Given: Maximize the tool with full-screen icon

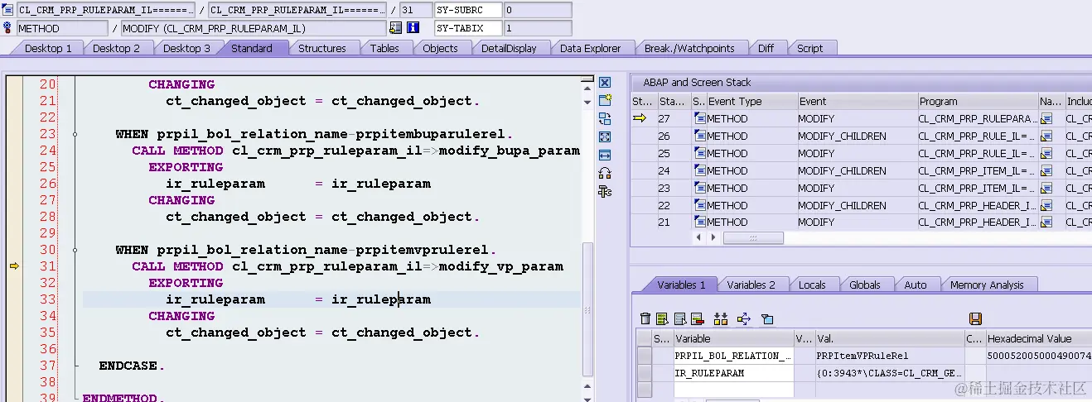Looking at the screenshot, I should [605, 136].
